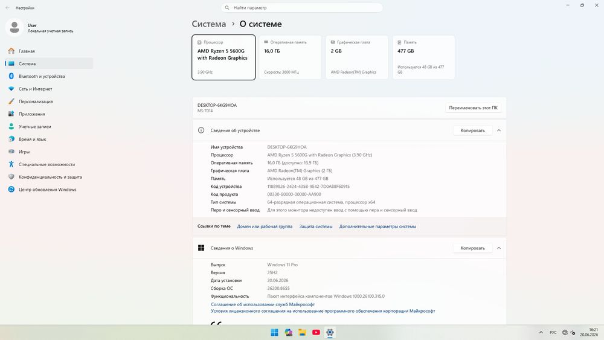Open Конфиденциальность и защита shield icon
Screen dimensions: 604x340
pyautogui.click(x=11, y=177)
